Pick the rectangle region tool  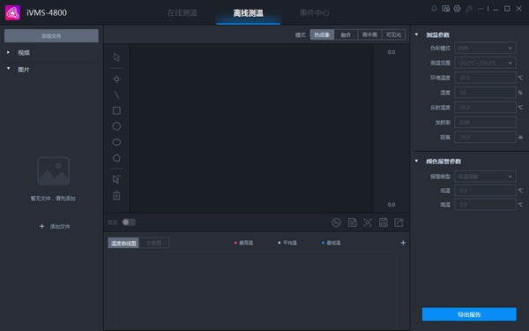pyautogui.click(x=116, y=110)
